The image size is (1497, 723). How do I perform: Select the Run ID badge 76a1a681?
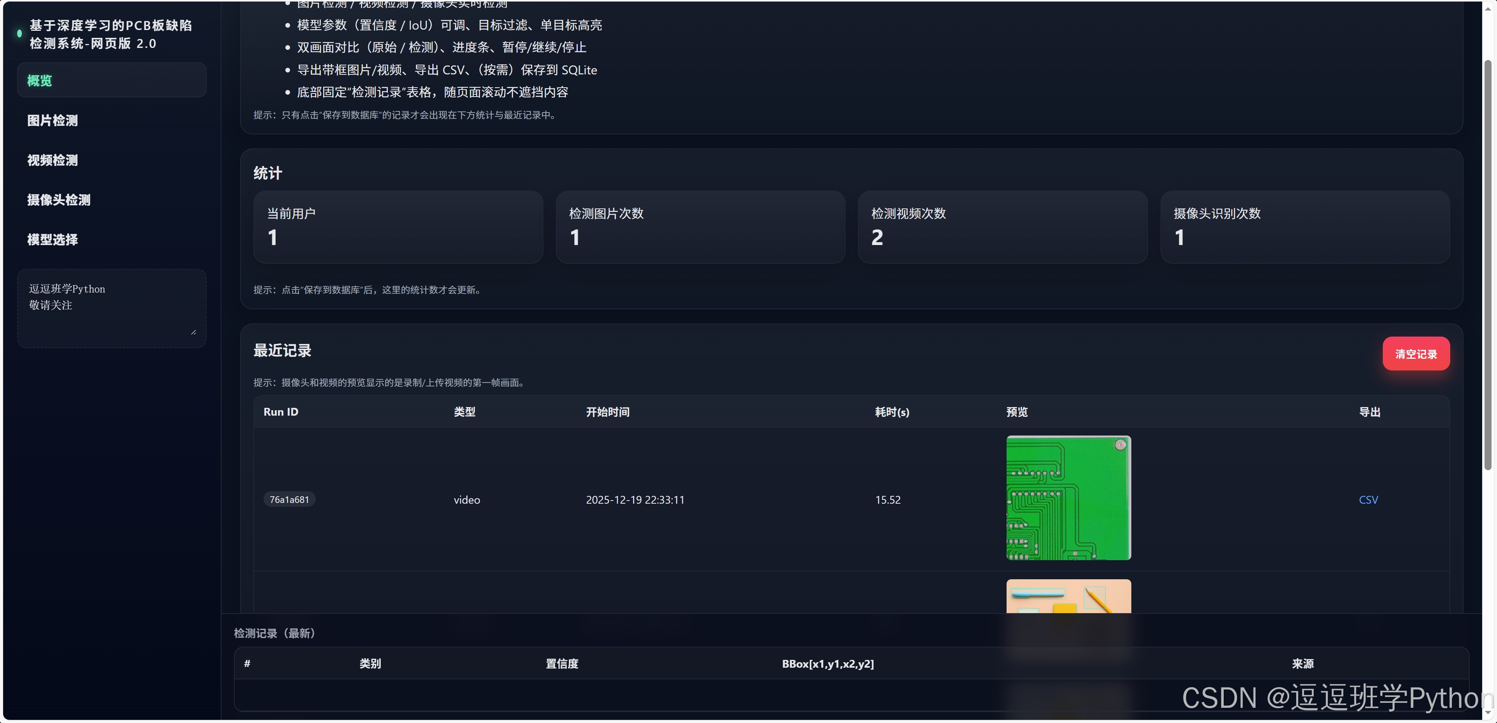click(289, 499)
